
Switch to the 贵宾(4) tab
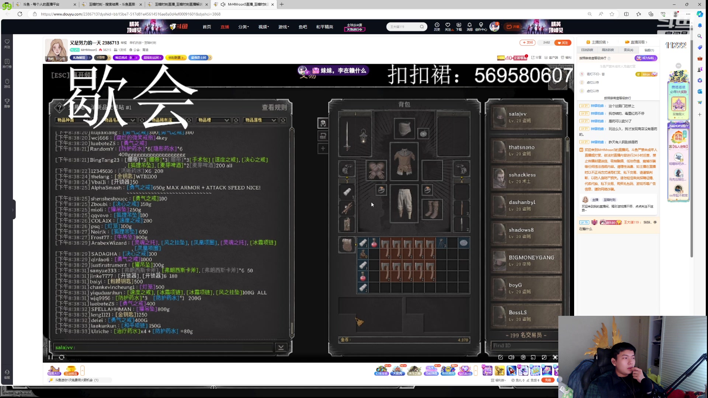(x=628, y=50)
